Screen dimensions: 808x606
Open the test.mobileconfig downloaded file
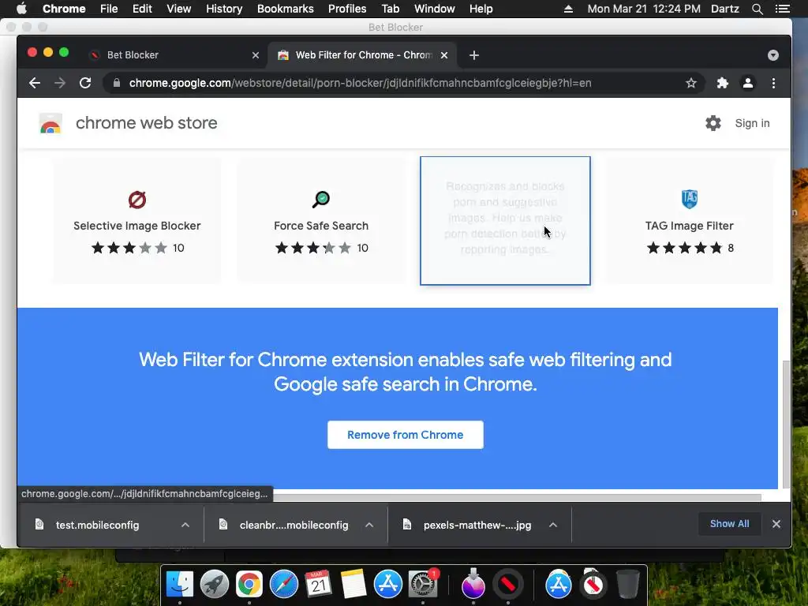[97, 525]
